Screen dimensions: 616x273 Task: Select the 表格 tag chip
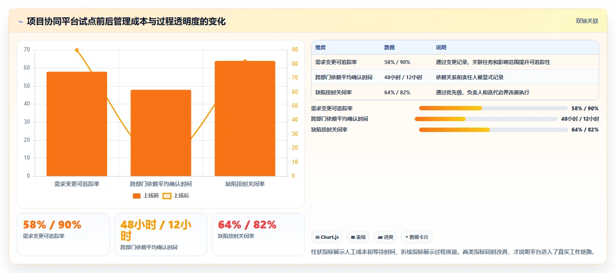(358, 237)
